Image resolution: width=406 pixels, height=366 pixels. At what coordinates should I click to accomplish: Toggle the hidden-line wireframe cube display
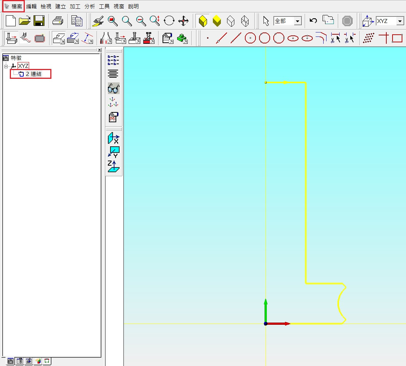coord(231,21)
